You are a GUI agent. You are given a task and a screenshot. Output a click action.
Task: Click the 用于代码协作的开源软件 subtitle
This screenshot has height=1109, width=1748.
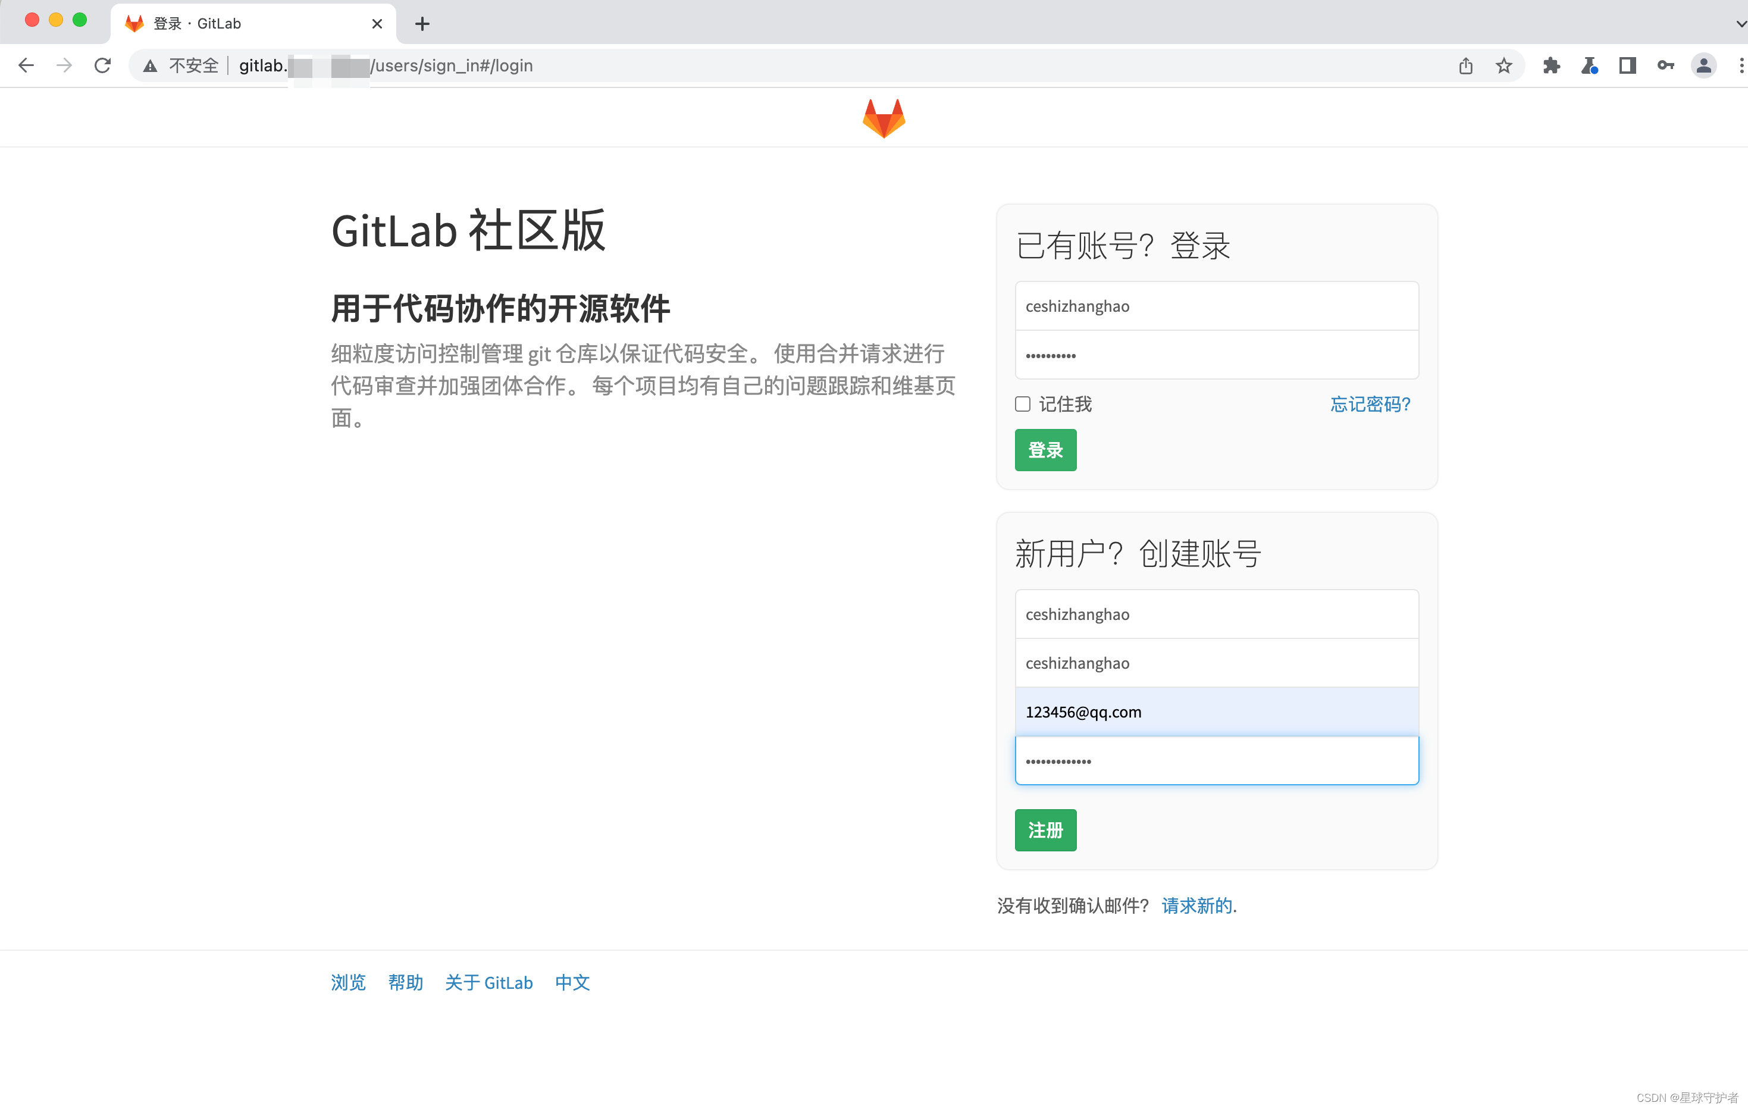(501, 308)
